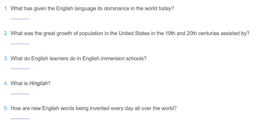Focus the answer blank below question 3
This screenshot has width=256, height=125.
(x=20, y=67)
